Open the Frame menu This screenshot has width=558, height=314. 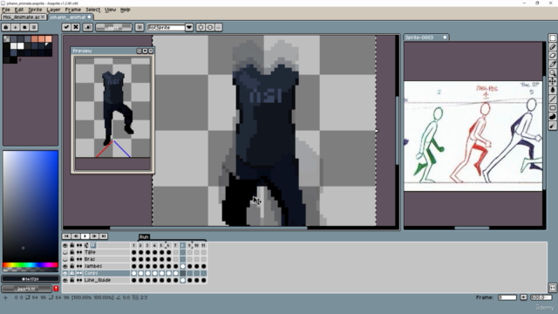[x=73, y=10]
